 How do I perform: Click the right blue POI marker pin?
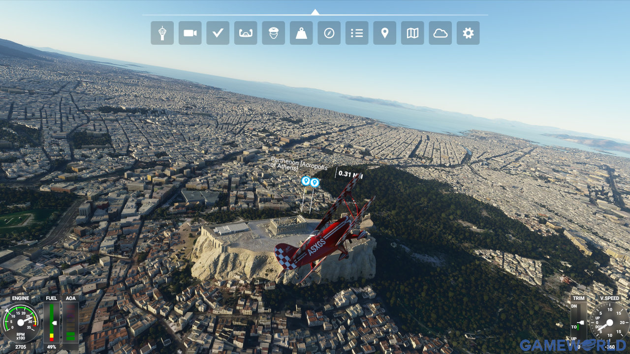315,183
